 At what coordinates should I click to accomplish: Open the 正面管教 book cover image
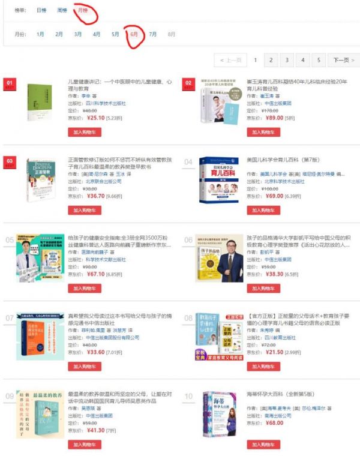pyautogui.click(x=40, y=181)
